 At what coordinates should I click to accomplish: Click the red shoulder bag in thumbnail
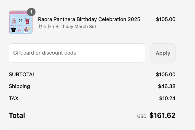[x=27, y=21]
